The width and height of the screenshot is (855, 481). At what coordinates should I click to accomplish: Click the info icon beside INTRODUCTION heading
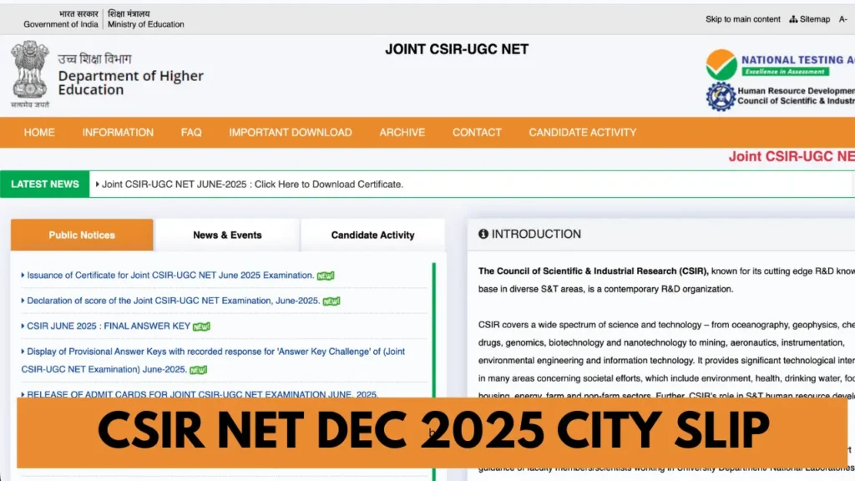483,234
